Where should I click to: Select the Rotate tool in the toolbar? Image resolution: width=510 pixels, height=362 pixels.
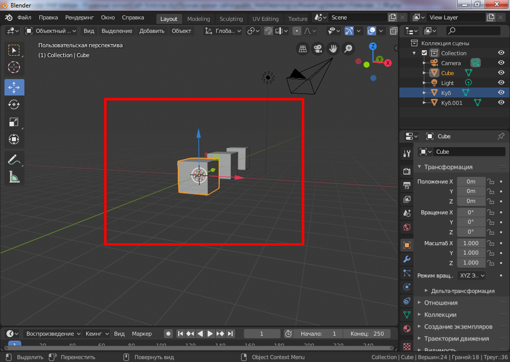pos(14,104)
